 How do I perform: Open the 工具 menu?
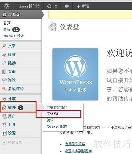coord(12,125)
